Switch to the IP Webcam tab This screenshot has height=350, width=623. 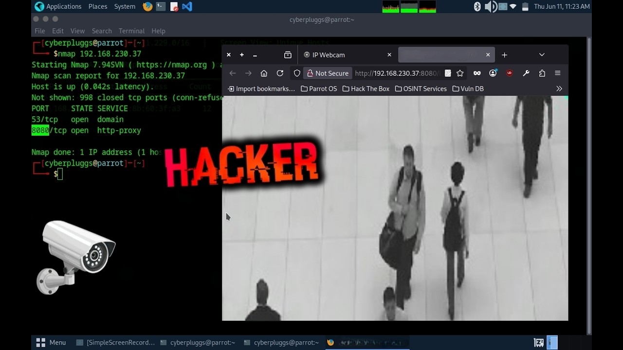[x=348, y=55]
